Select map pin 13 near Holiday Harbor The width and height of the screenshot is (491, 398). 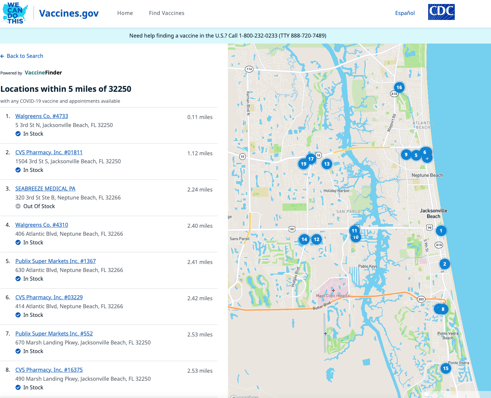pyautogui.click(x=327, y=164)
